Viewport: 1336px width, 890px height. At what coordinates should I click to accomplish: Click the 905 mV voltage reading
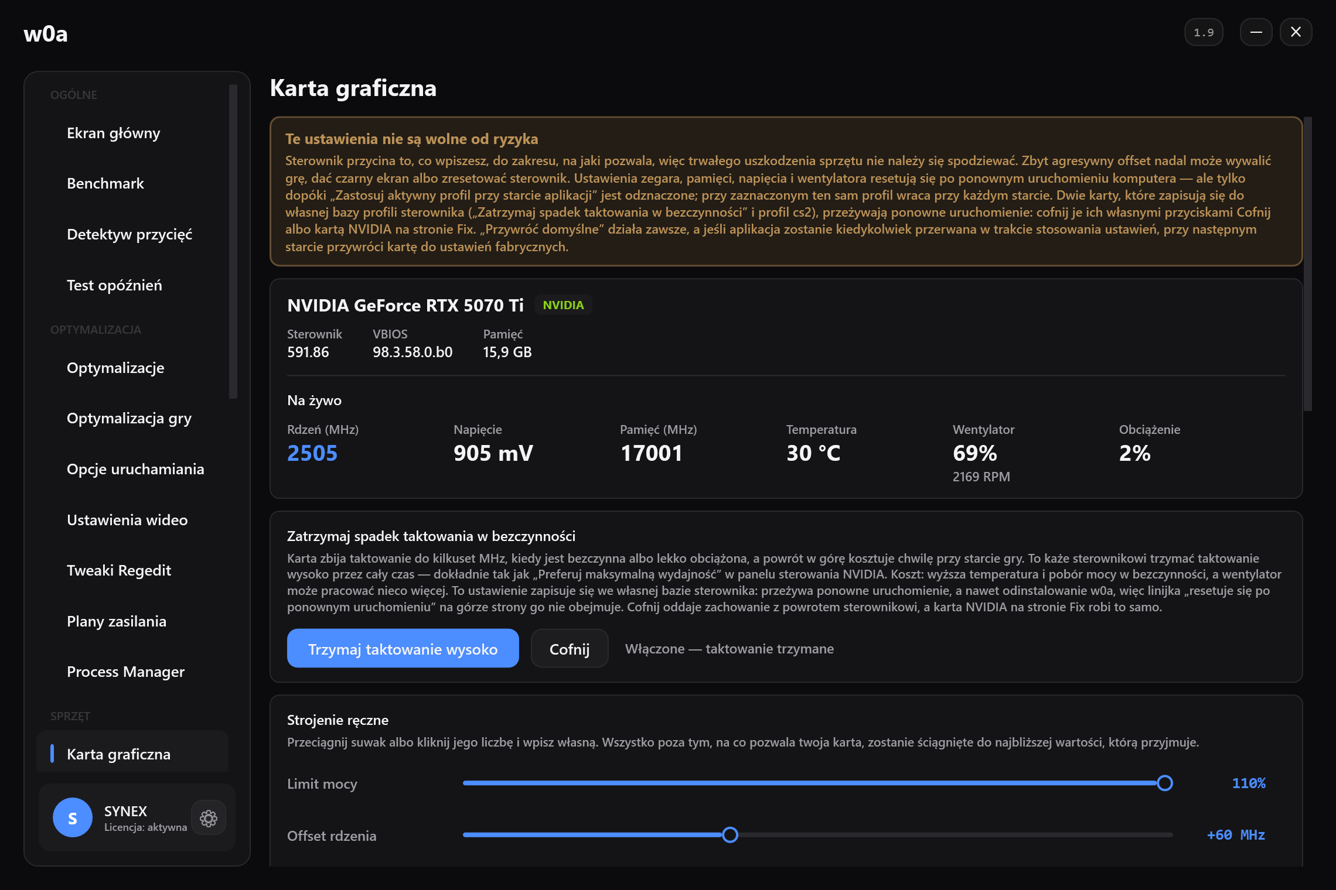493,453
